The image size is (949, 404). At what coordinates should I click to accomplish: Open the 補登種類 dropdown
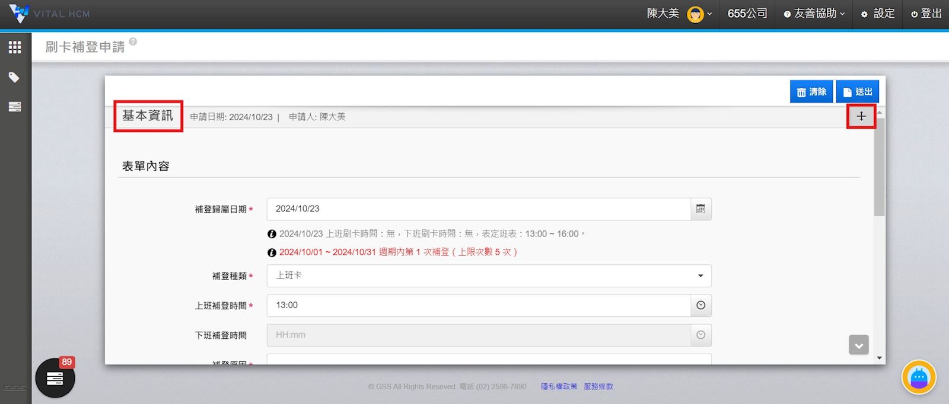[x=489, y=276]
